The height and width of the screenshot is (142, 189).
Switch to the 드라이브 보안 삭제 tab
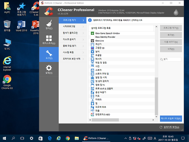point(72,59)
